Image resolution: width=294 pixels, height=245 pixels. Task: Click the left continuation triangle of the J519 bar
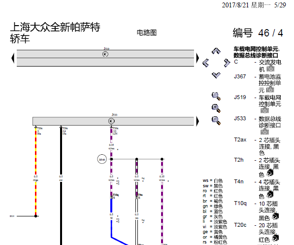pyautogui.click(x=13, y=58)
